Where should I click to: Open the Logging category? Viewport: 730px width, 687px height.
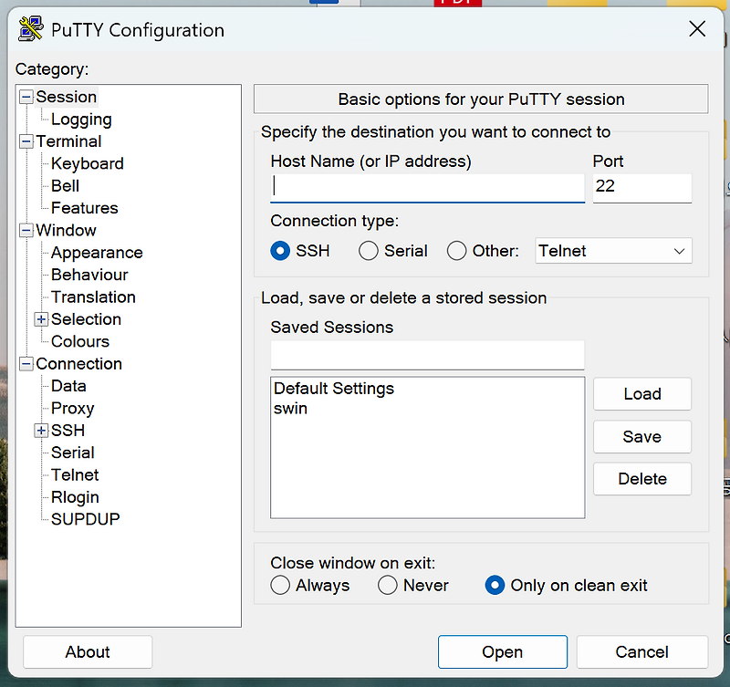pos(81,120)
